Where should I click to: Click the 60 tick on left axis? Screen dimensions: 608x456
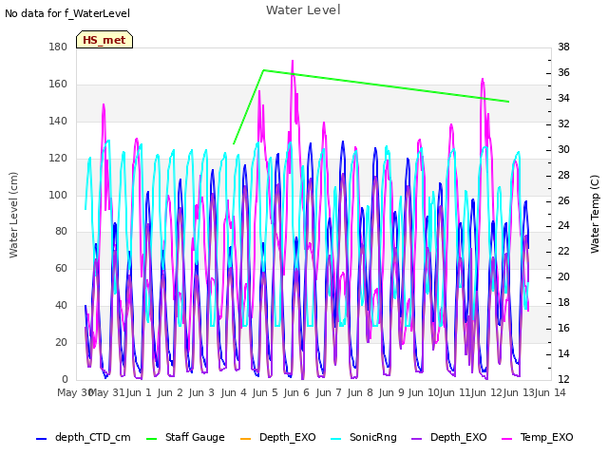(x=61, y=268)
